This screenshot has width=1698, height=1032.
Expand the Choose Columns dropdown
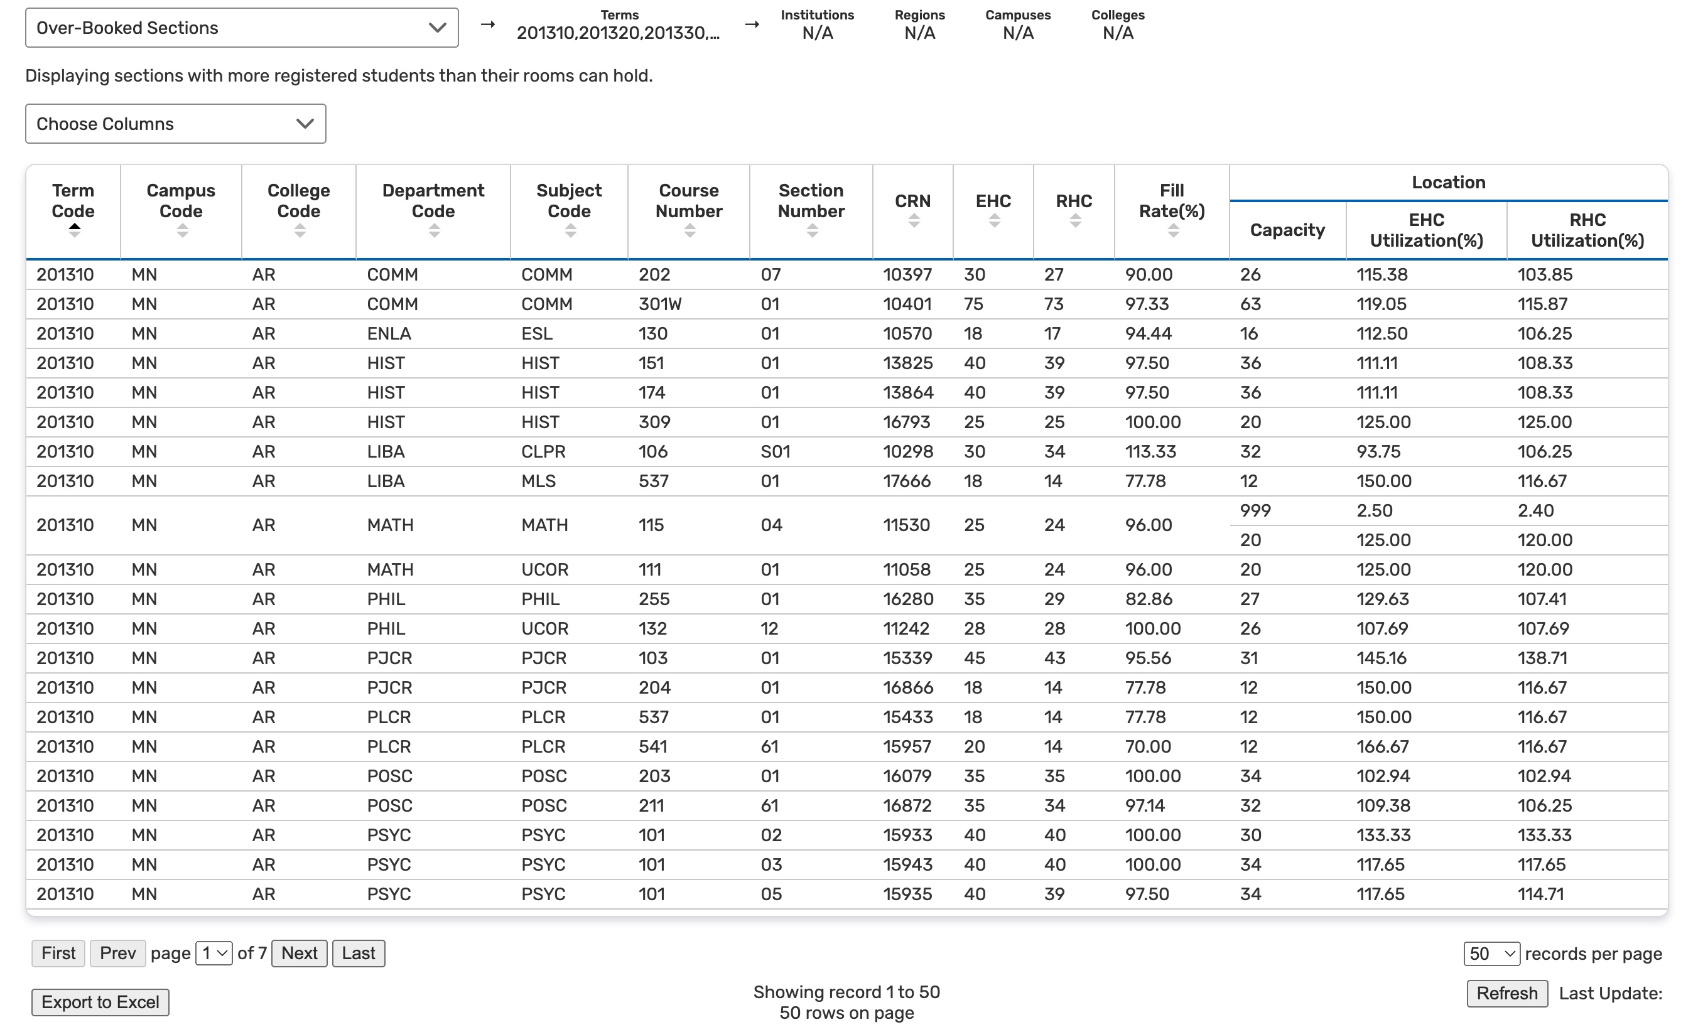(x=175, y=124)
